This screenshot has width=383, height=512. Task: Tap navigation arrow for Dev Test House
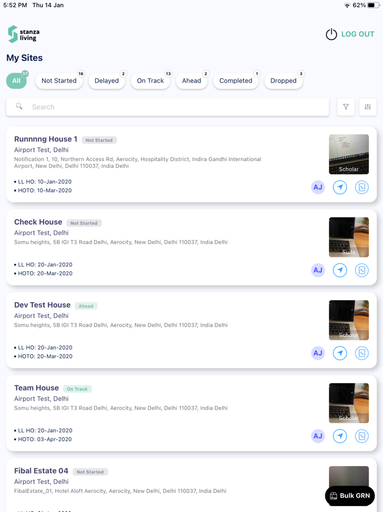340,353
